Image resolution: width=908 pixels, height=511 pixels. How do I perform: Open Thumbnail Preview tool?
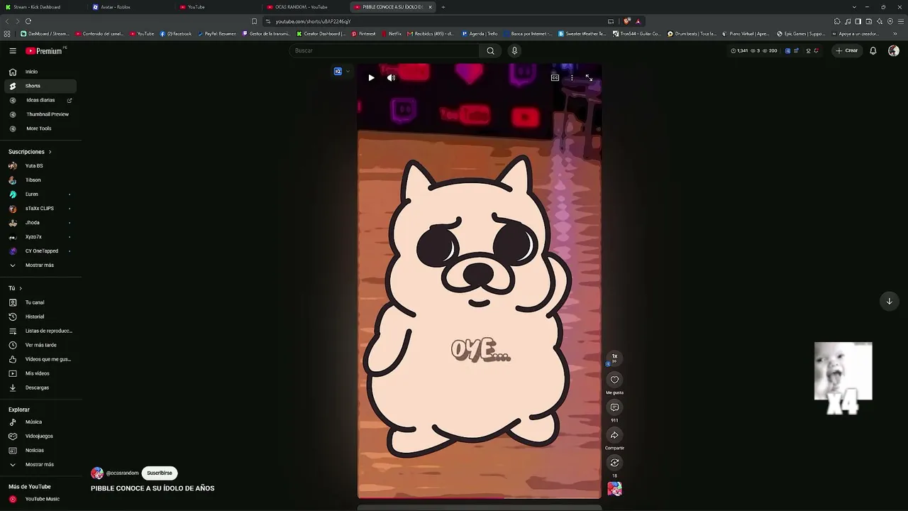tap(40, 114)
